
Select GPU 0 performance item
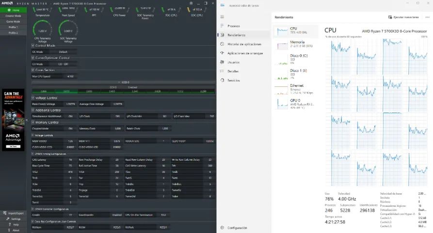click(x=296, y=104)
